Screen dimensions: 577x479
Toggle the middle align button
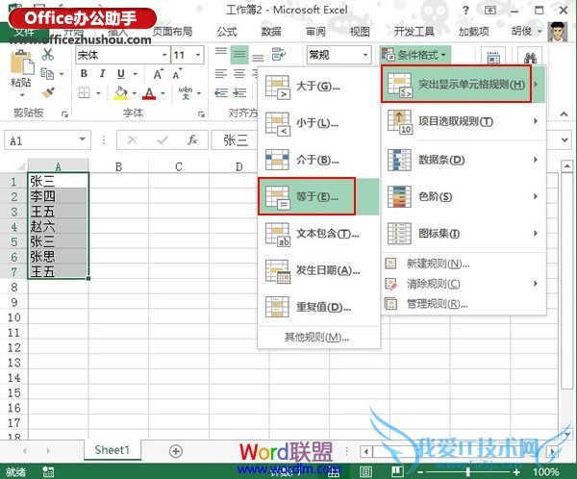(x=239, y=55)
